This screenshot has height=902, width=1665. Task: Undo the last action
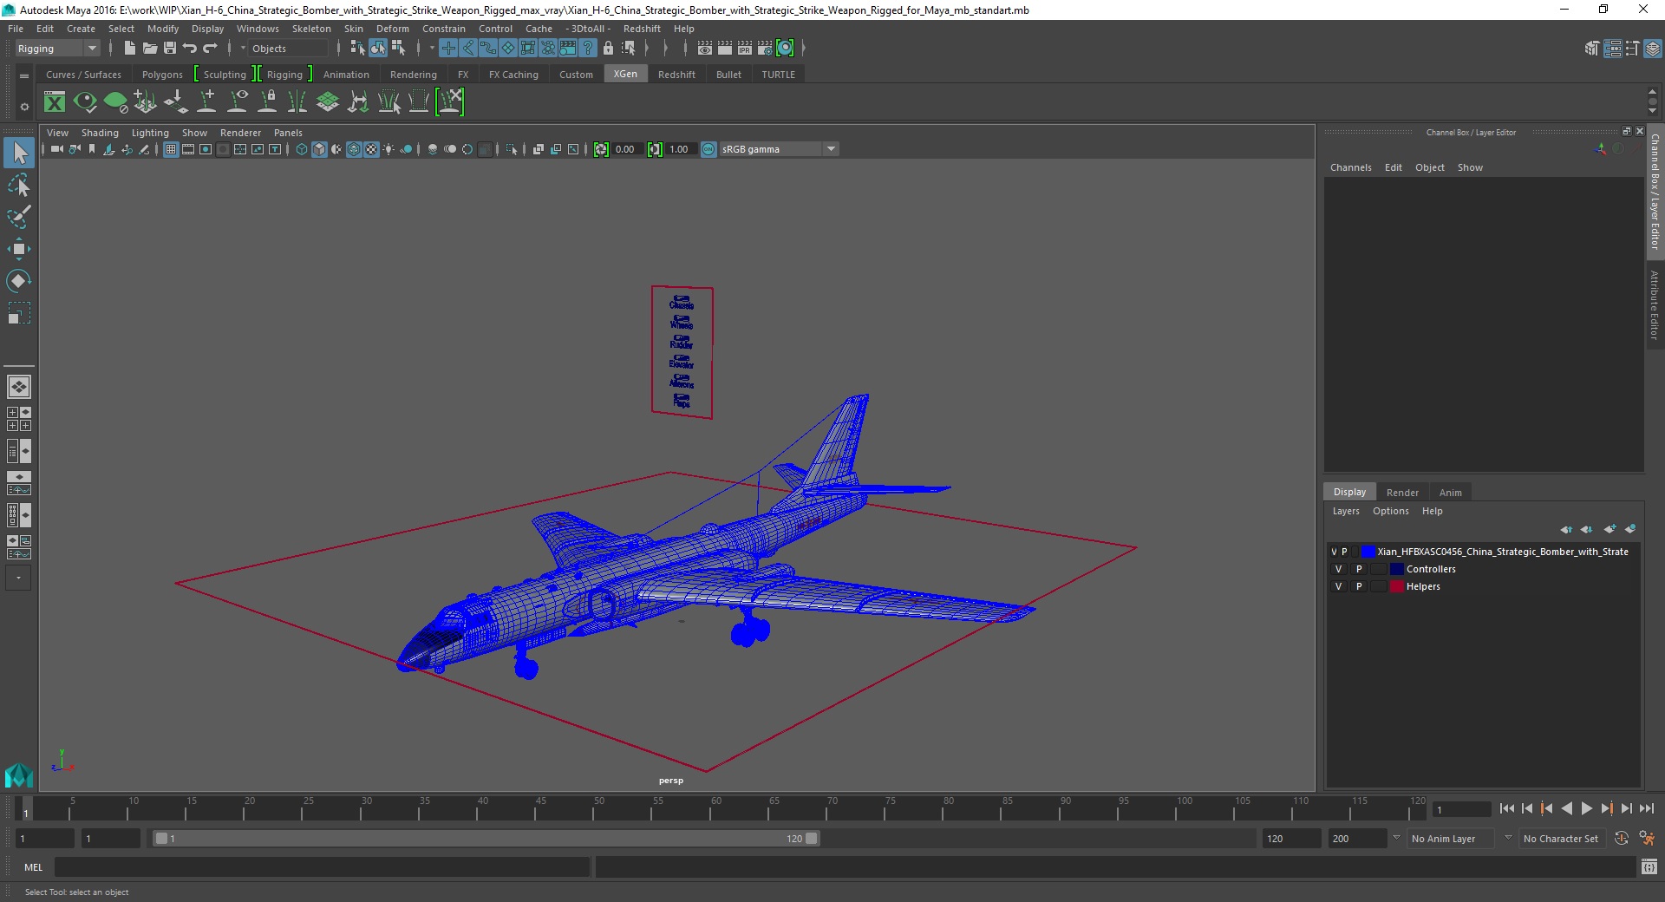click(190, 49)
